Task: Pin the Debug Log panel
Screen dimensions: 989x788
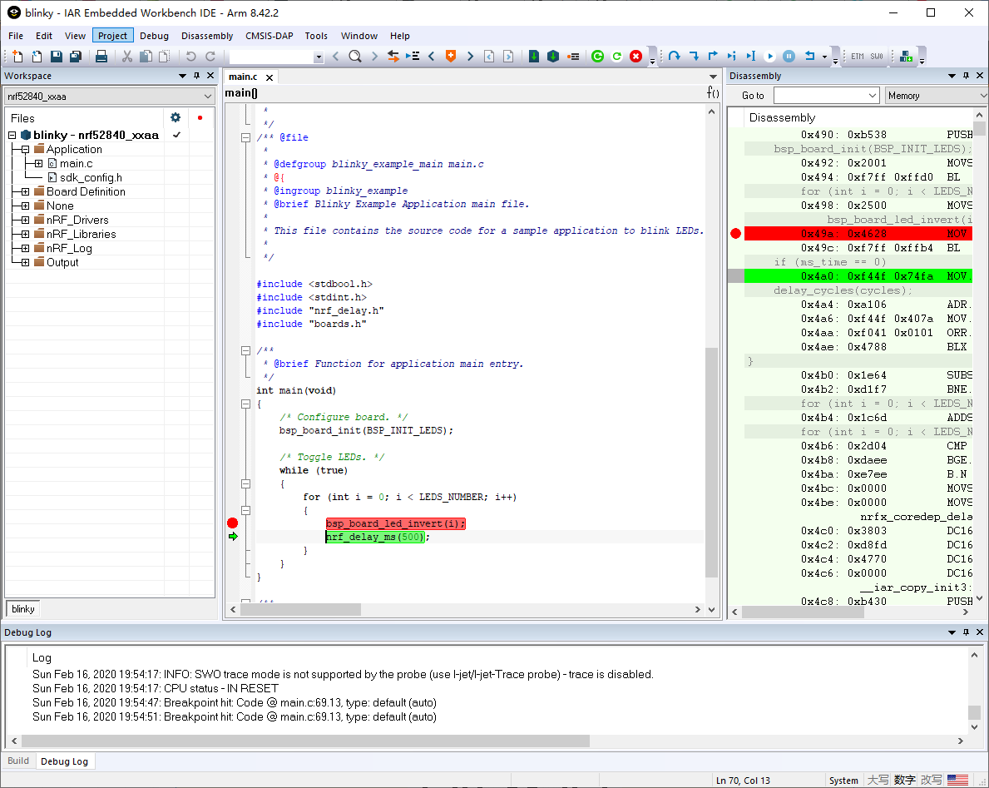Action: [966, 632]
